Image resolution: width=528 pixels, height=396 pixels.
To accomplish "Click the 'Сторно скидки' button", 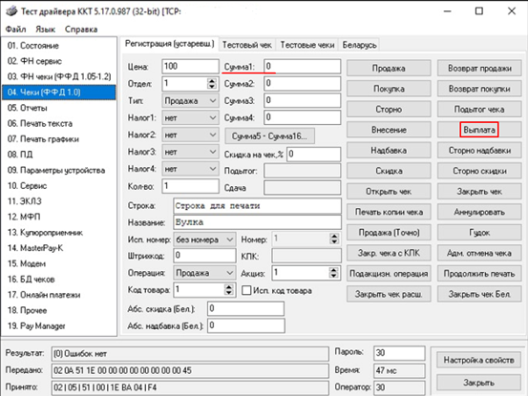I will pos(479,171).
